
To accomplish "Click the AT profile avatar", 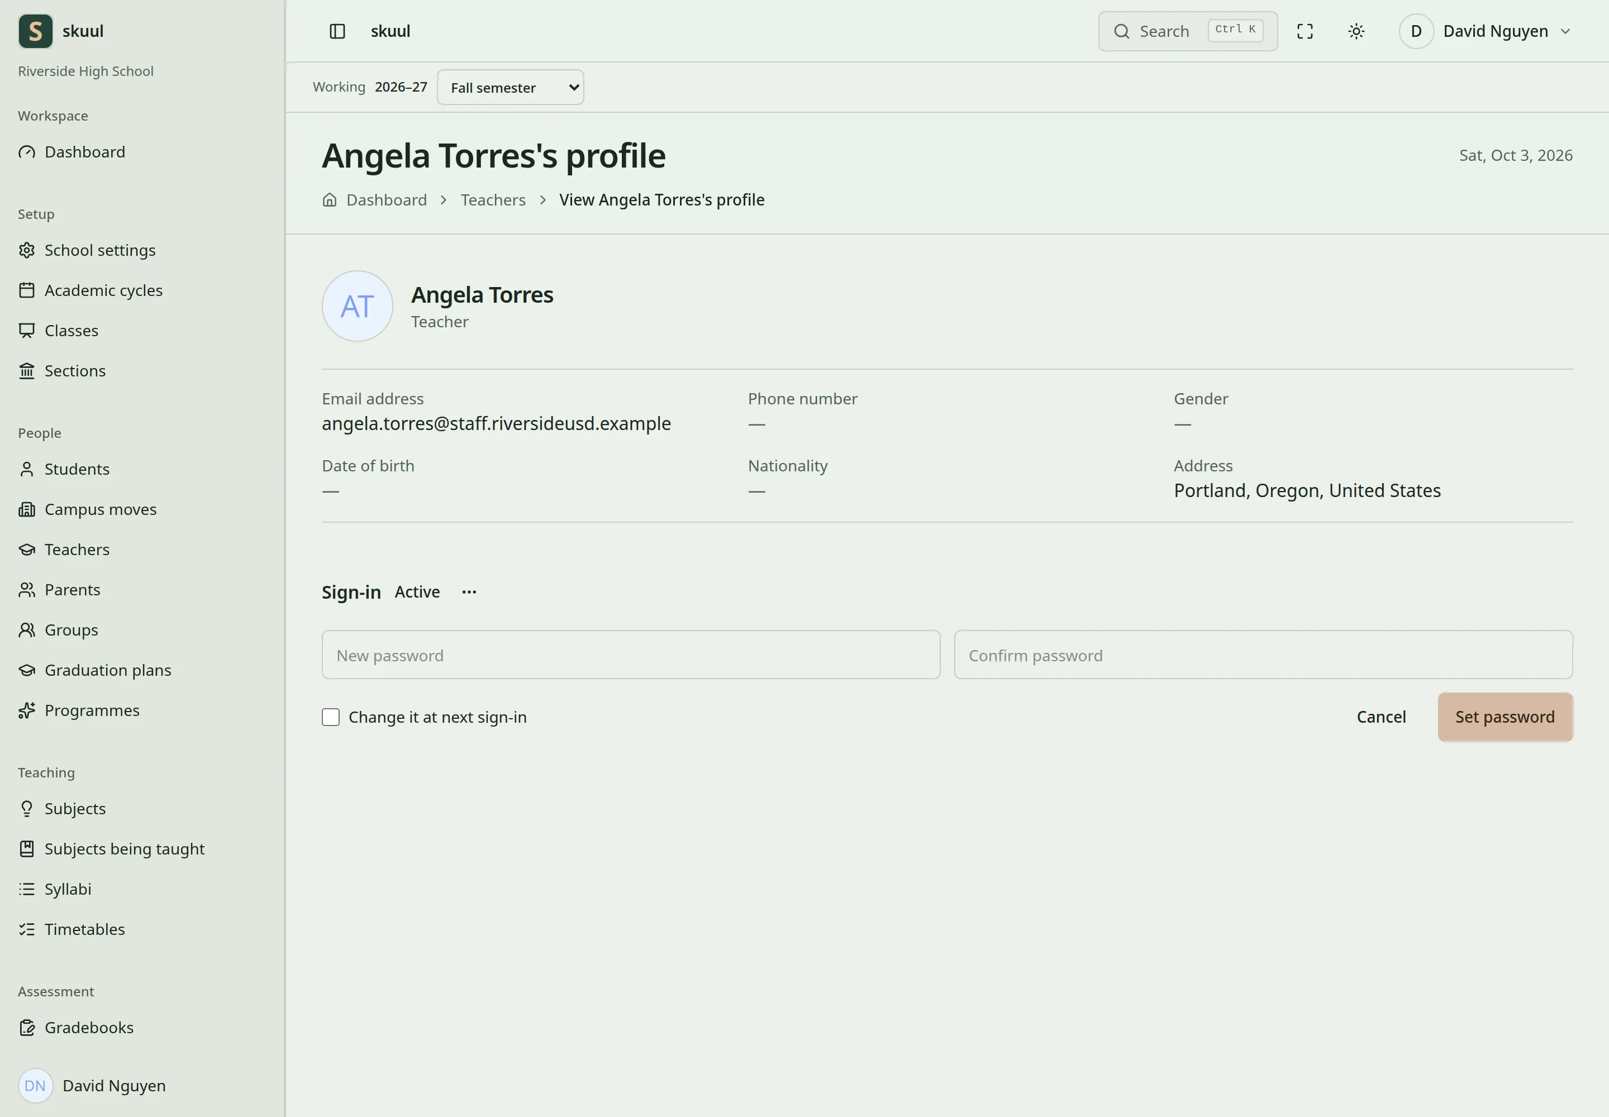I will click(x=357, y=306).
